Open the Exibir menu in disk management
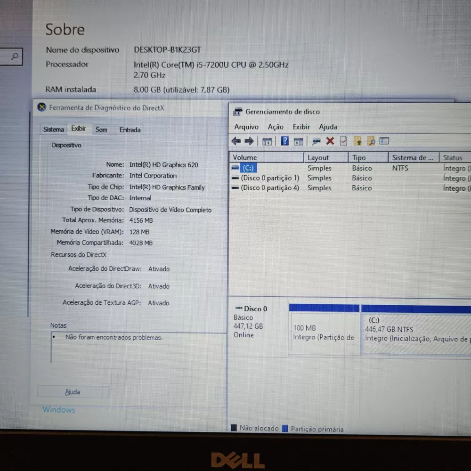 point(301,127)
